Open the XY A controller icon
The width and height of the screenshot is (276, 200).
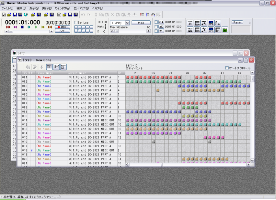point(211,30)
